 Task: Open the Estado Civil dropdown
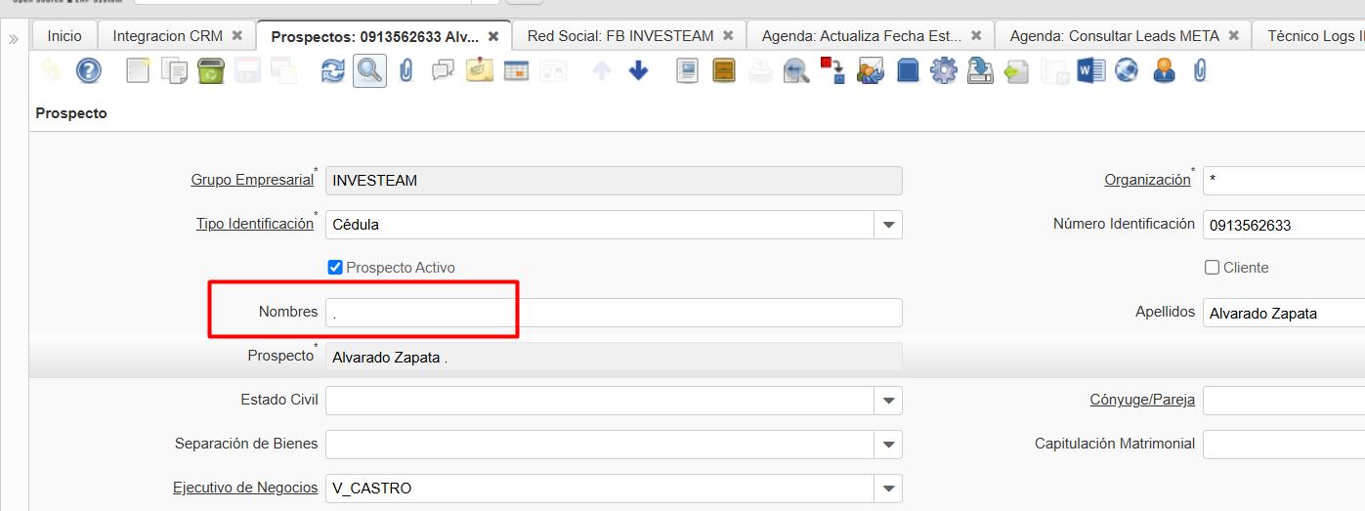click(888, 401)
